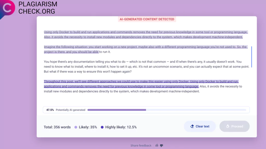Click the paragraph starting 'You hope there's any documentation'

coord(147,66)
